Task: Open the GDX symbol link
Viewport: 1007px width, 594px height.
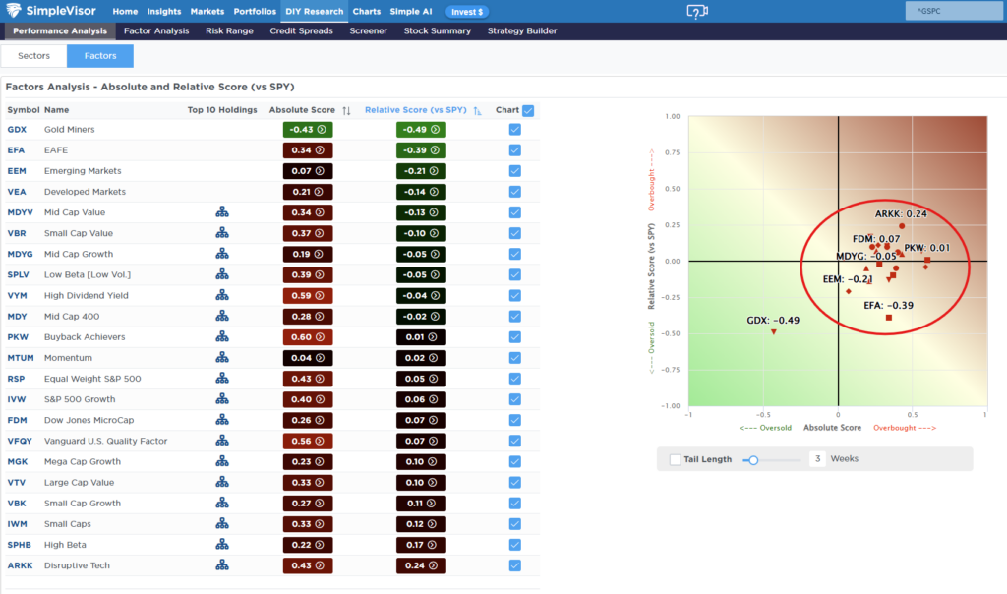Action: click(17, 129)
